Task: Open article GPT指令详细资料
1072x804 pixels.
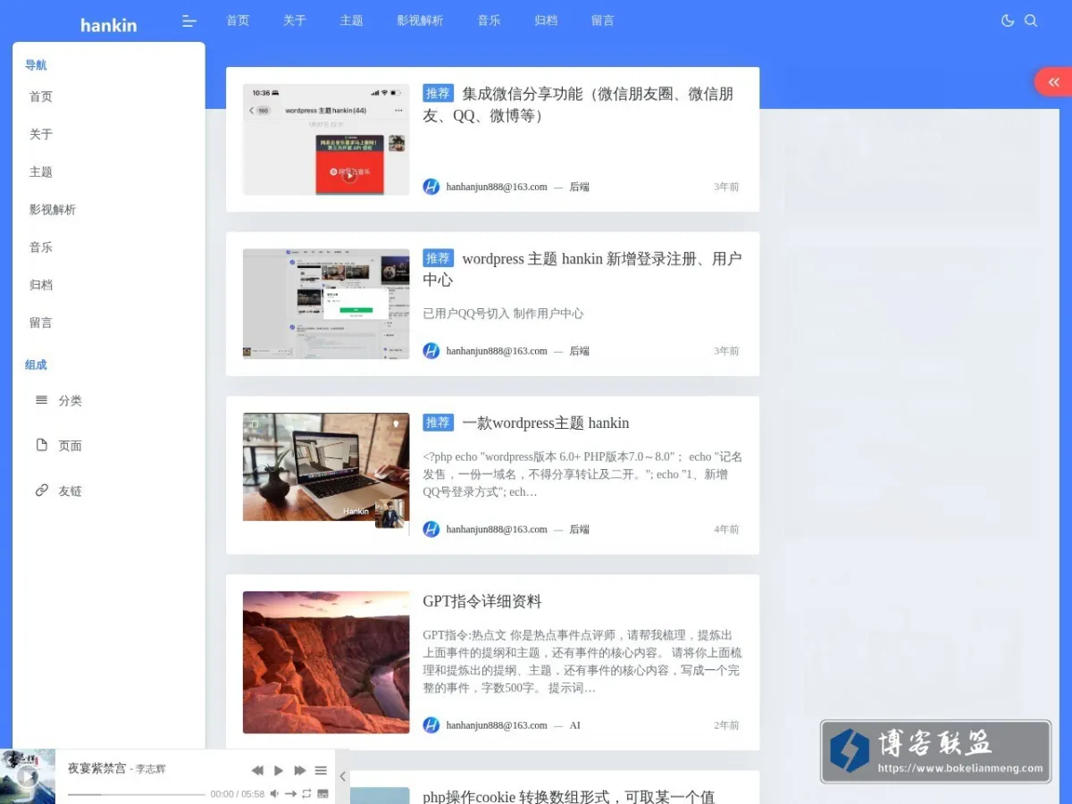Action: (x=482, y=601)
